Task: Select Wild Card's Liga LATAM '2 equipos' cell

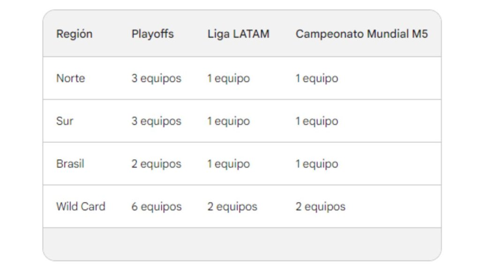Action: pyautogui.click(x=232, y=207)
